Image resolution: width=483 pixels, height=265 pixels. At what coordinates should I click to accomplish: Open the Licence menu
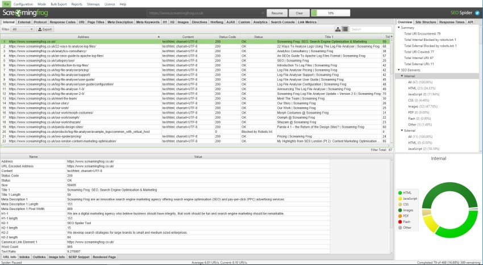pos(110,5)
